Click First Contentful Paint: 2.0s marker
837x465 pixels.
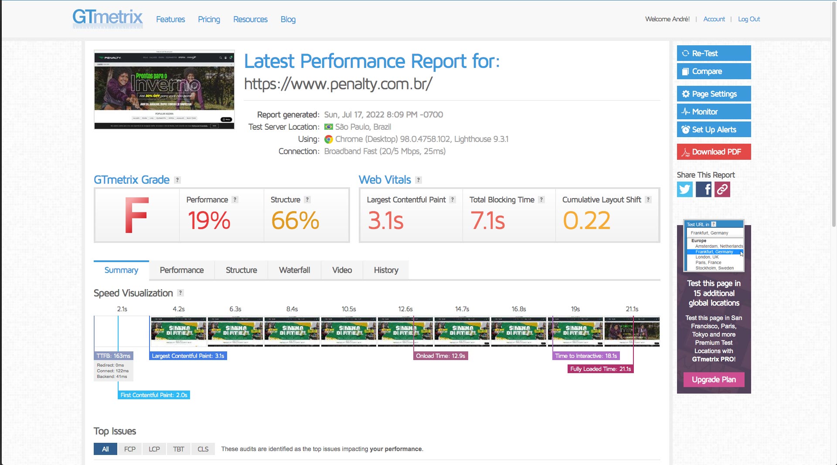[x=154, y=395]
